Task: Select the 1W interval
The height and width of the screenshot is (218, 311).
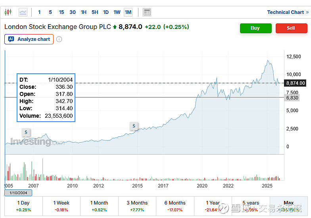Action: pos(117,12)
